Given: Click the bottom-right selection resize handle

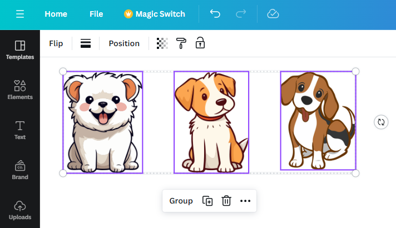Looking at the screenshot, I should click(x=355, y=173).
